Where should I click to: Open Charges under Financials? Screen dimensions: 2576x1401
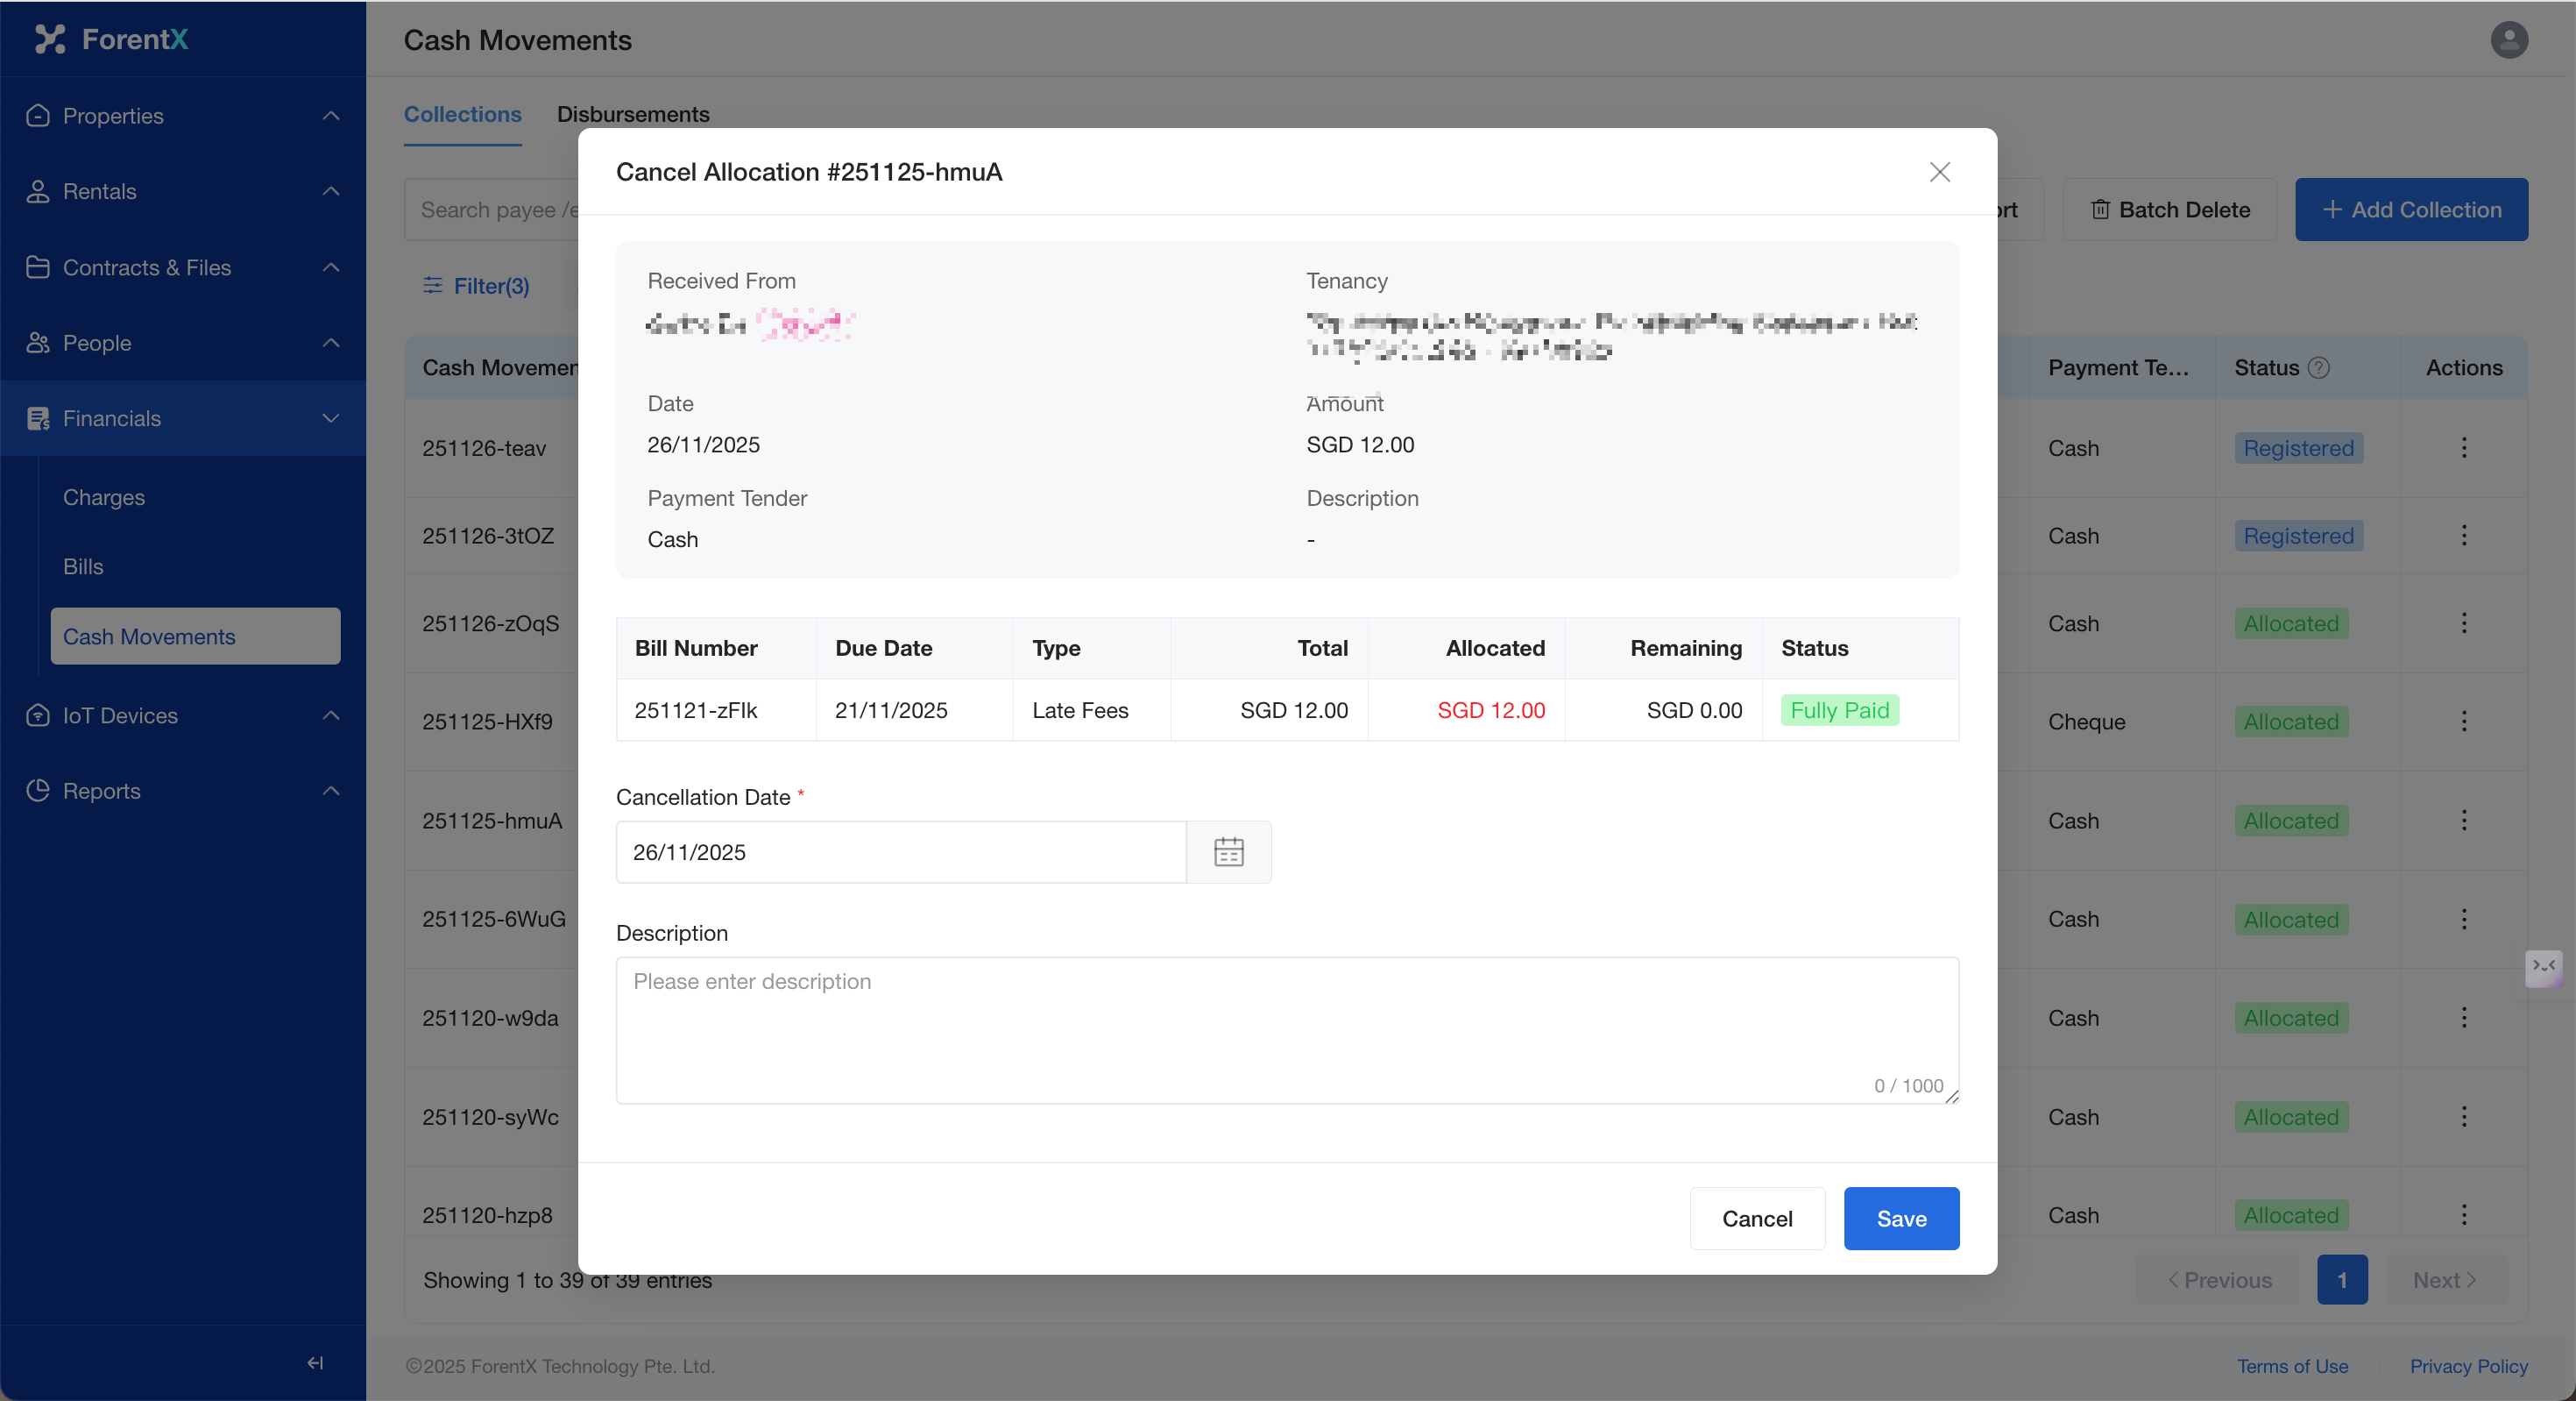point(104,497)
